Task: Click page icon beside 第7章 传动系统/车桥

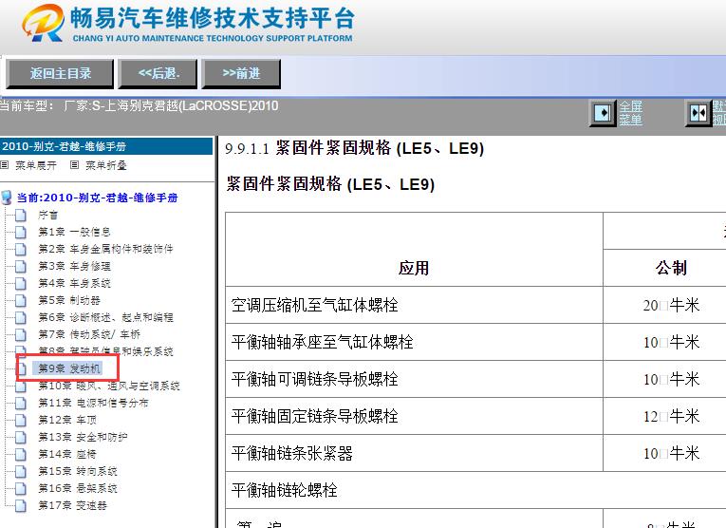Action: click(x=20, y=334)
